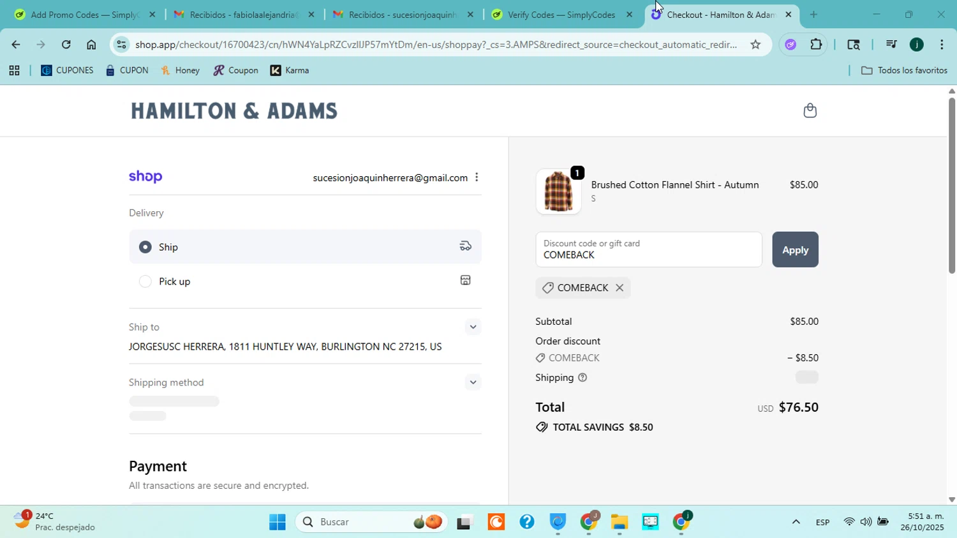Open browser home page

coord(91,45)
